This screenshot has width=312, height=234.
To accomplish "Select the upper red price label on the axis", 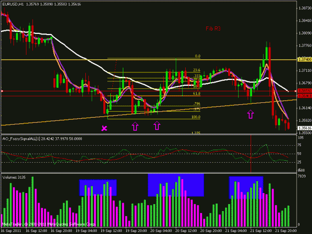I will coord(305,91).
